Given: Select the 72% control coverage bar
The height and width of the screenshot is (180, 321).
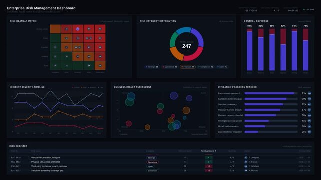Looking at the screenshot, I should pos(306,50).
